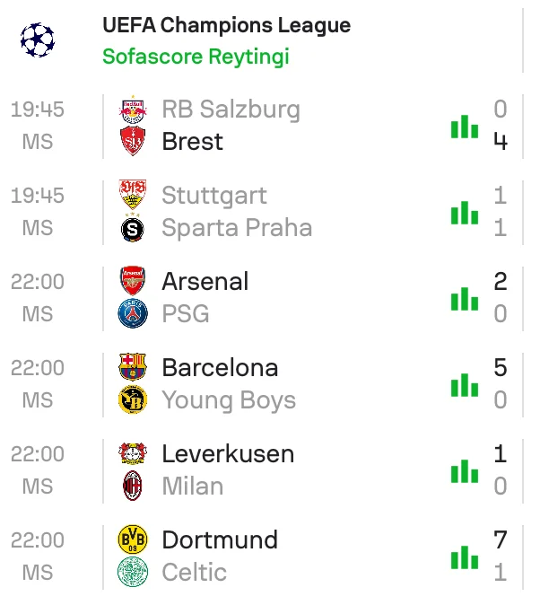This screenshot has height=605, width=540.
Task: Click the Barcelona club crest
Action: [133, 368]
